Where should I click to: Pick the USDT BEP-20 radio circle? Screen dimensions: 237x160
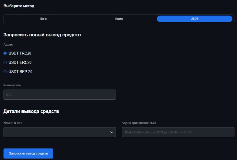tap(5, 72)
